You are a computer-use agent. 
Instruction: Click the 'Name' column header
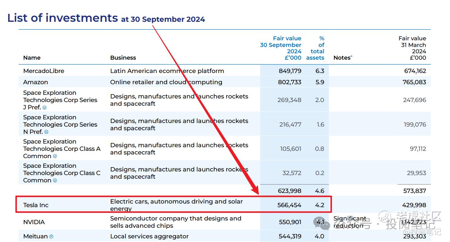point(32,58)
